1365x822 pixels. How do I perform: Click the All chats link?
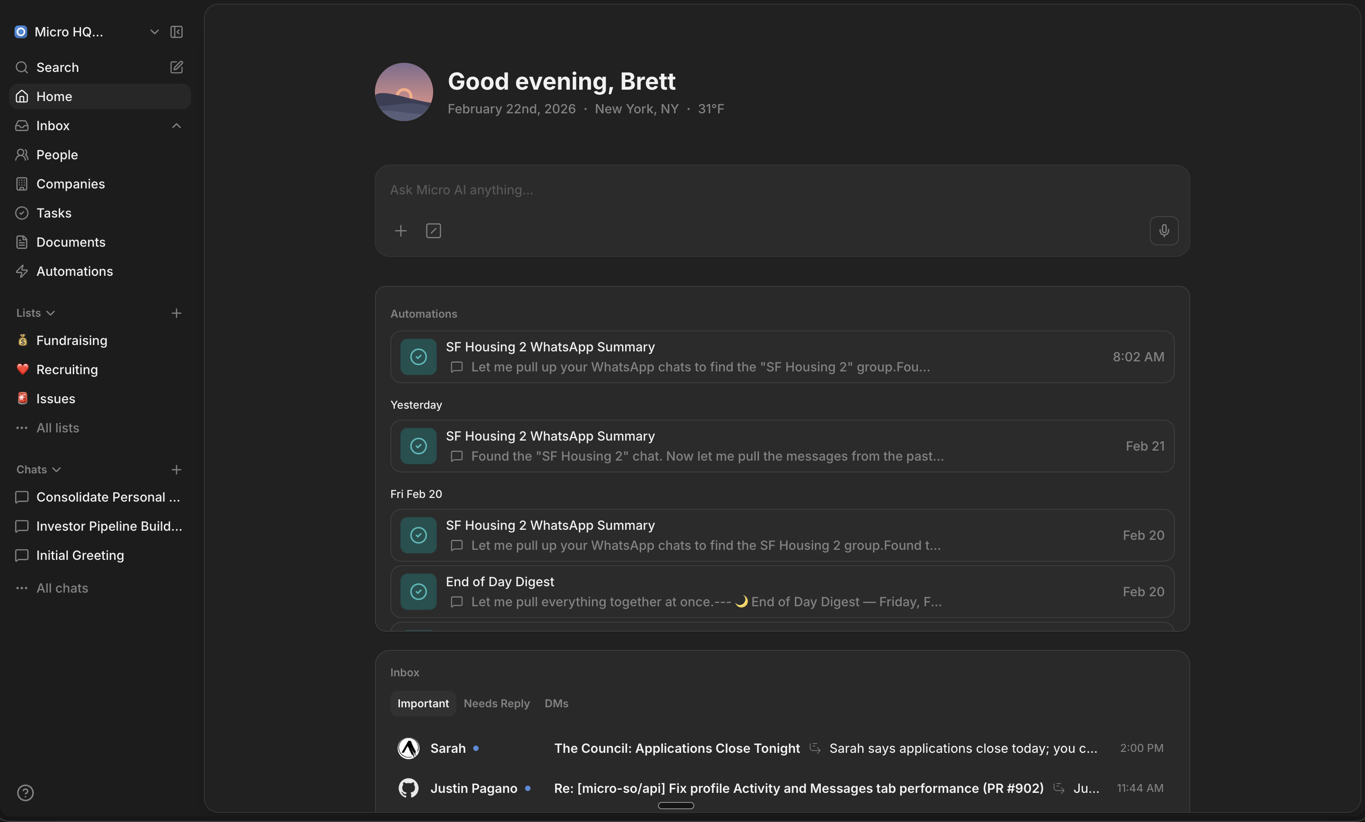click(x=62, y=588)
